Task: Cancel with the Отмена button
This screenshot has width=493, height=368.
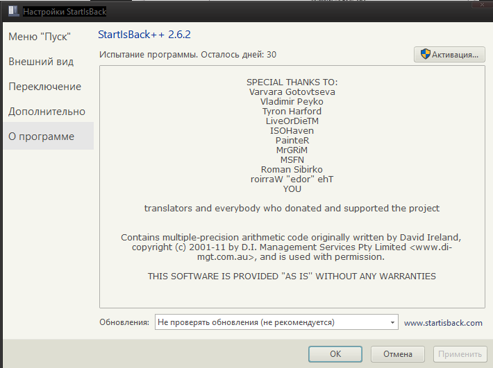Action: [397, 354]
